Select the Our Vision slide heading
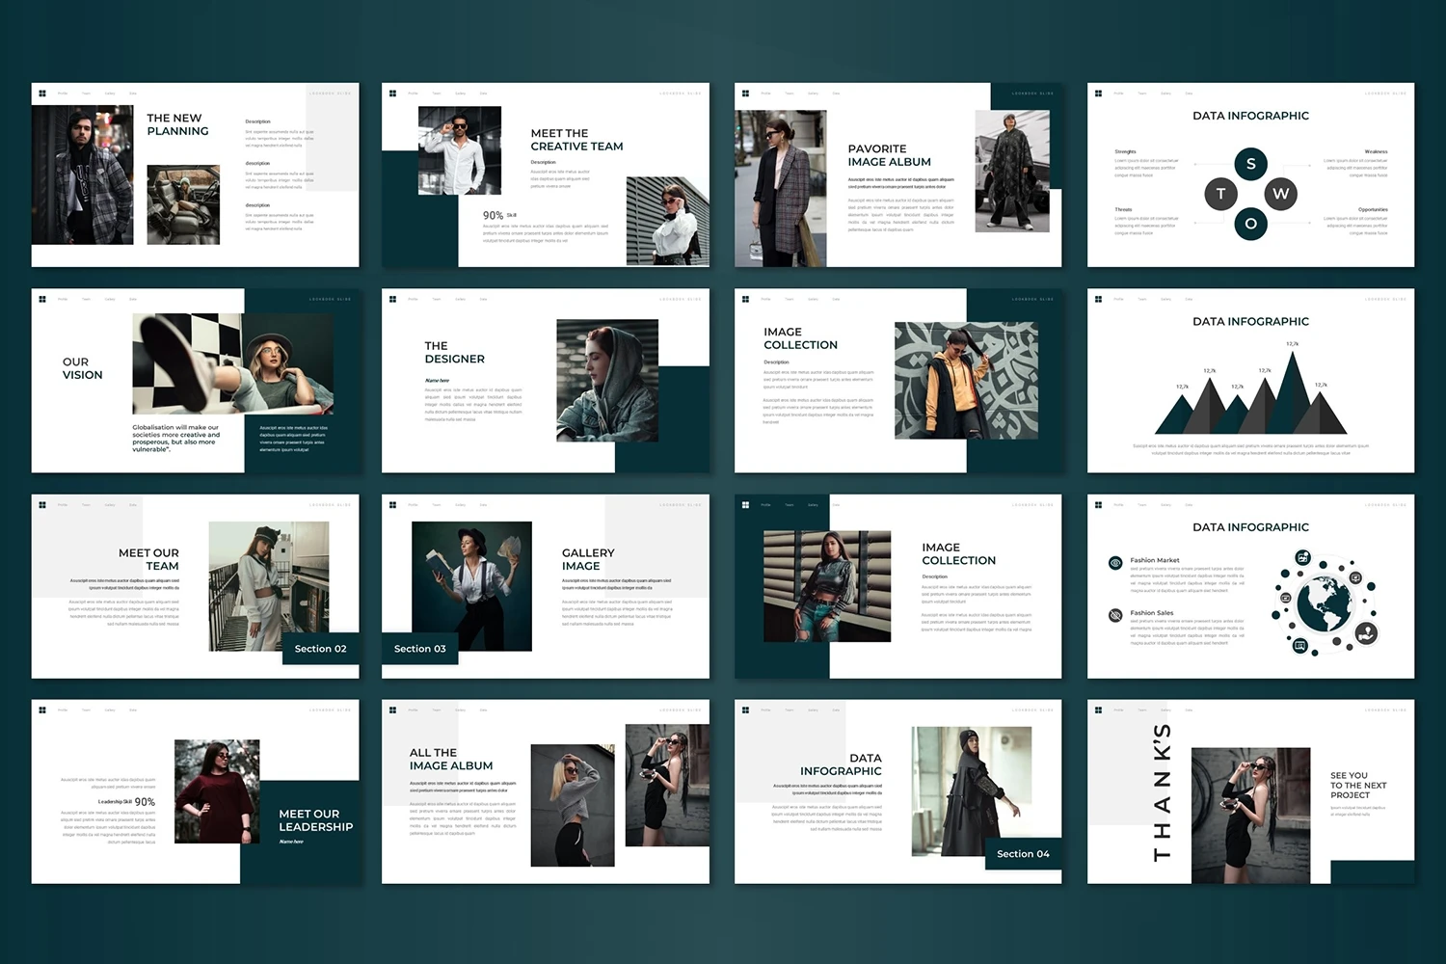The width and height of the screenshot is (1446, 964). click(x=82, y=368)
